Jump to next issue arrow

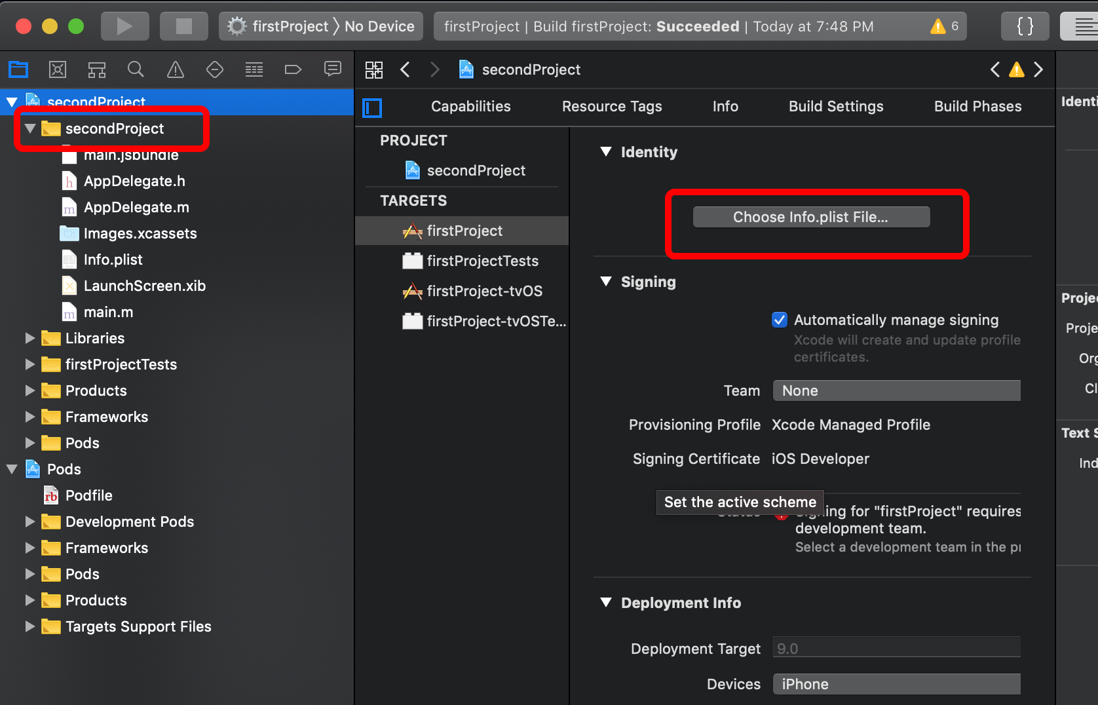click(x=1038, y=69)
